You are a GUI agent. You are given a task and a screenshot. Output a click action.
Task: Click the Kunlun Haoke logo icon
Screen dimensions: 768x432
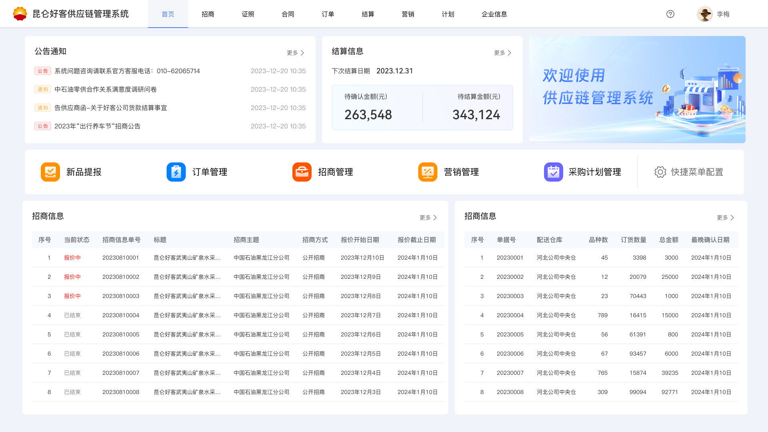(x=20, y=14)
